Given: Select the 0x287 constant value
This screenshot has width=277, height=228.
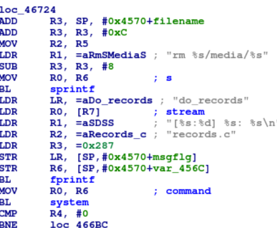Looking at the screenshot, I should point(98,146).
